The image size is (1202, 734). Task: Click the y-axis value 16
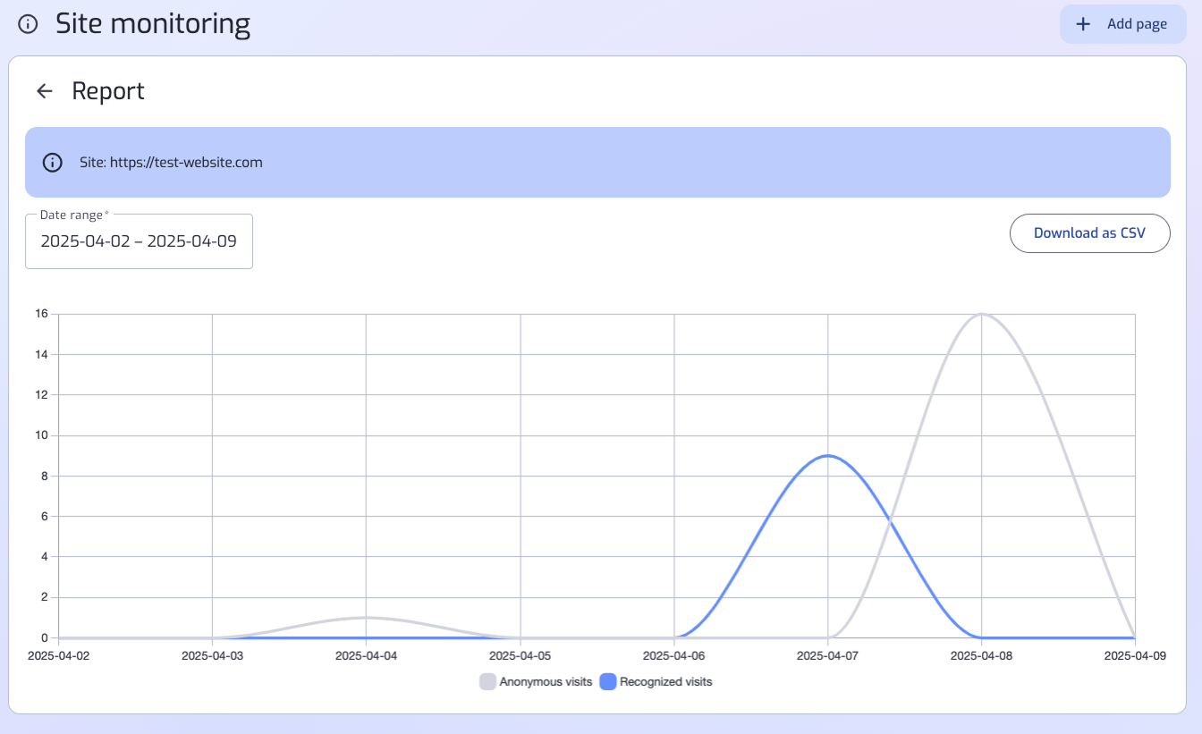click(41, 314)
